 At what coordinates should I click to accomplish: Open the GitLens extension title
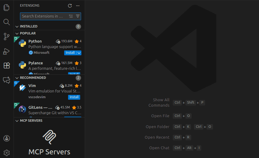point(40,107)
